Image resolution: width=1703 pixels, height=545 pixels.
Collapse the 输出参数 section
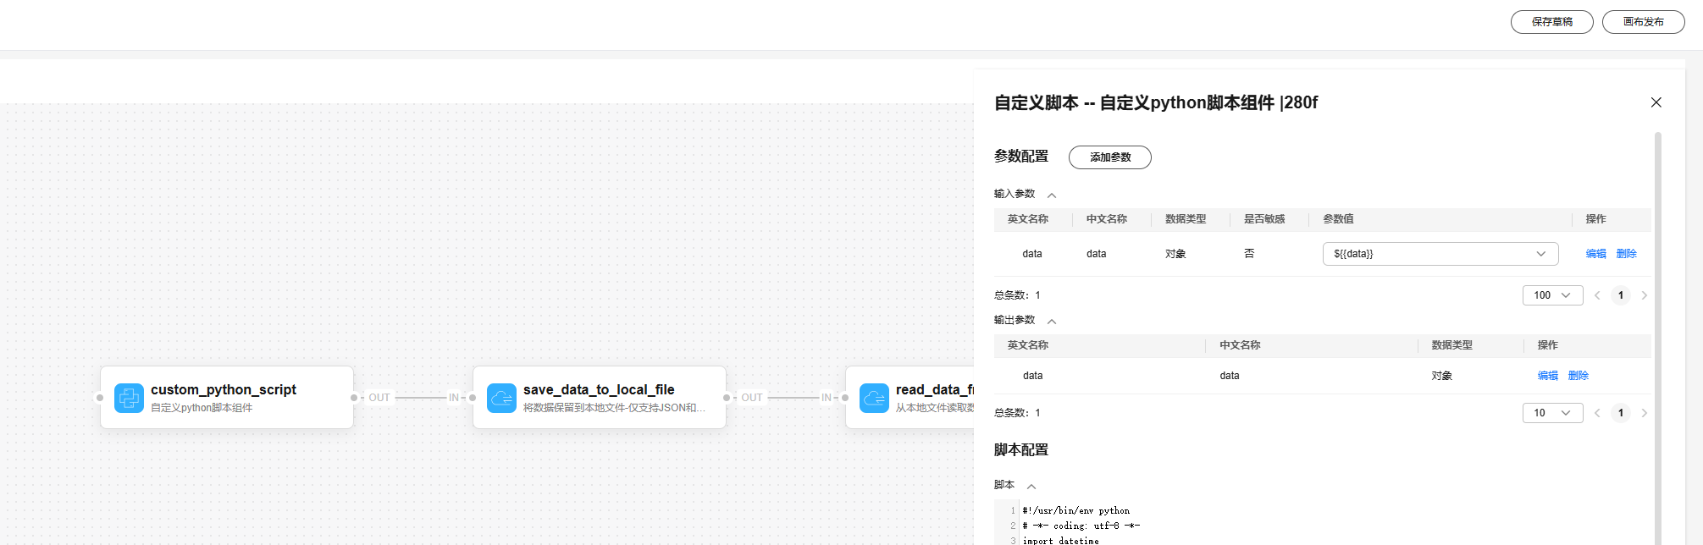(x=1052, y=322)
